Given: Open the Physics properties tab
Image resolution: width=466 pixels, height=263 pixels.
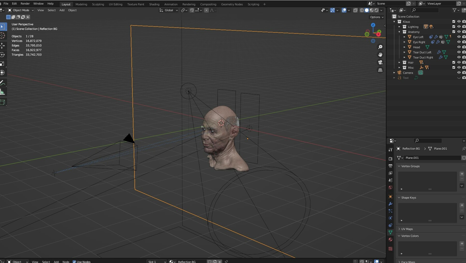Looking at the screenshot, I should point(390,218).
